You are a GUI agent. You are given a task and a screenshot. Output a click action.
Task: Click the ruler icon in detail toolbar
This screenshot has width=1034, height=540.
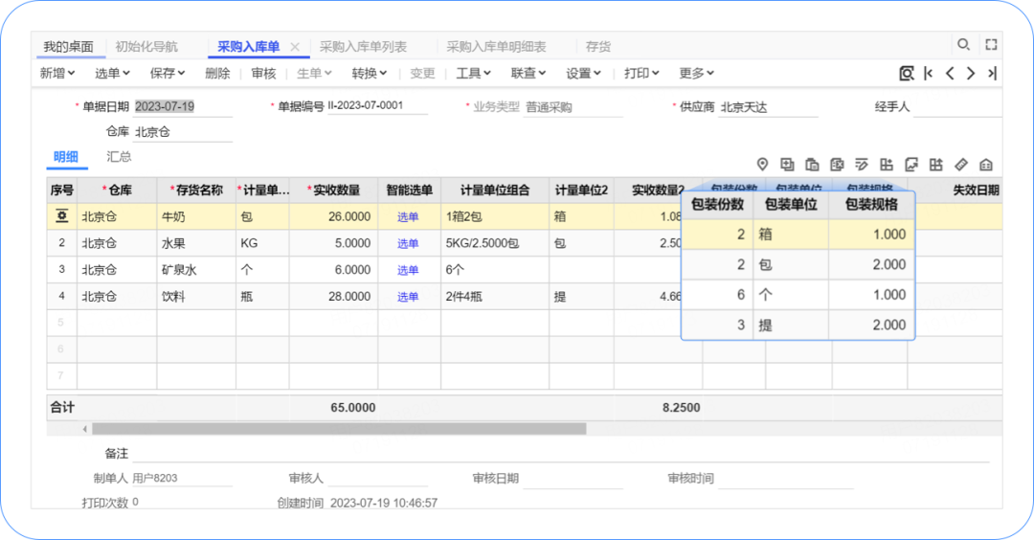962,165
